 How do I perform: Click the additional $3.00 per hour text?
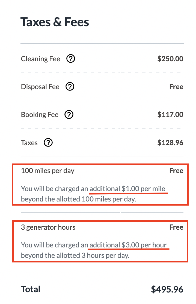tap(128, 245)
